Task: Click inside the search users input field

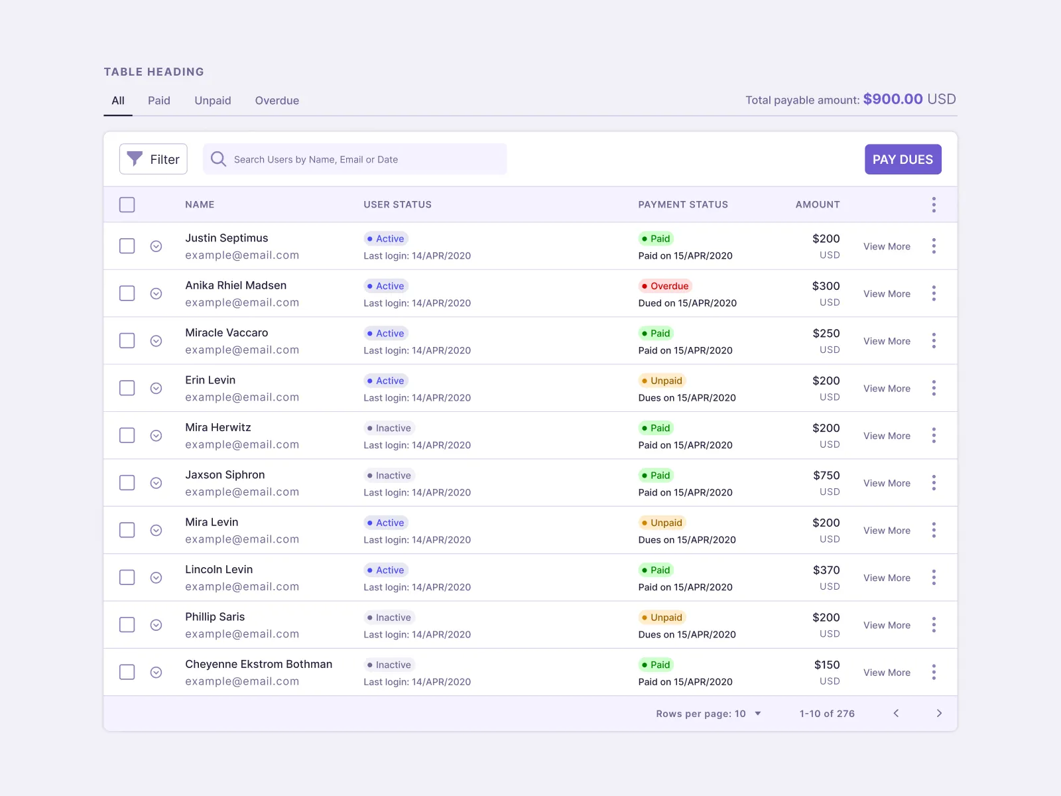Action: click(355, 159)
